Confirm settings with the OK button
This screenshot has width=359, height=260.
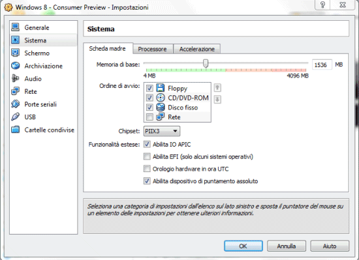point(243,246)
